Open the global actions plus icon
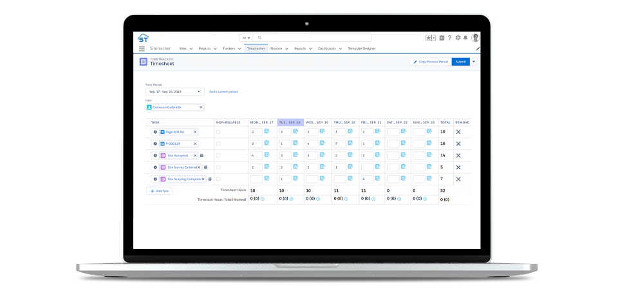 point(442,38)
